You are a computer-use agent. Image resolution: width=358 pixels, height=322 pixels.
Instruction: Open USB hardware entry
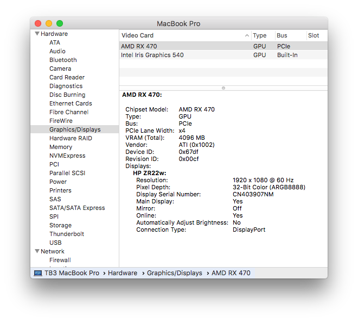(55, 243)
